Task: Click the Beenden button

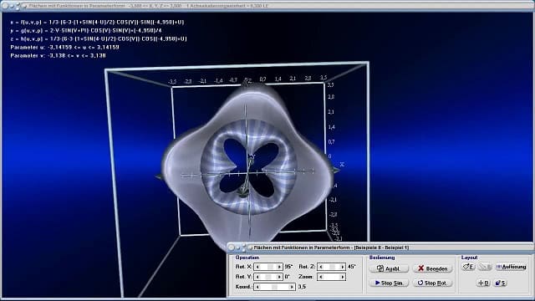Action: [433, 268]
